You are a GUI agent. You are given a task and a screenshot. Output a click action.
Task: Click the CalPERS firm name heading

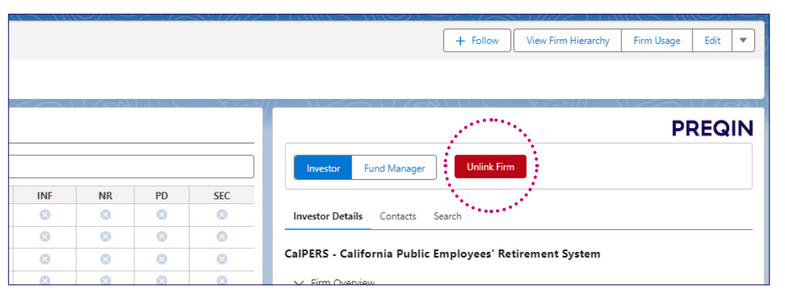coord(443,254)
